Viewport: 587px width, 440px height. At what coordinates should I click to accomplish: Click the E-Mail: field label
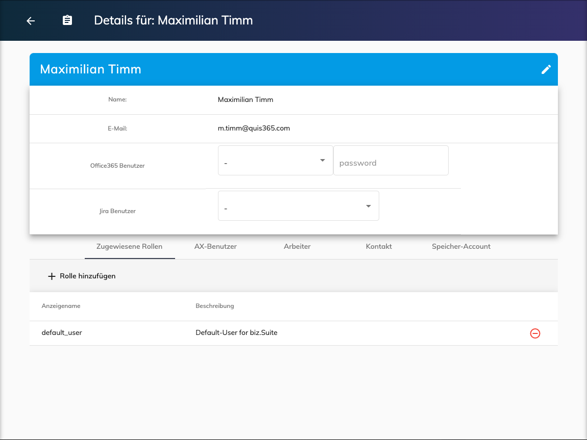pyautogui.click(x=117, y=128)
